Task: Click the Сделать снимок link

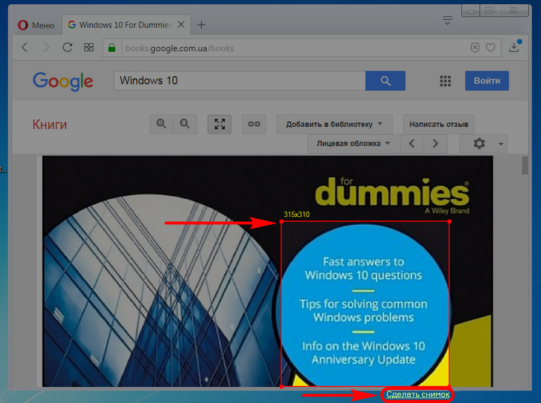Action: click(418, 395)
